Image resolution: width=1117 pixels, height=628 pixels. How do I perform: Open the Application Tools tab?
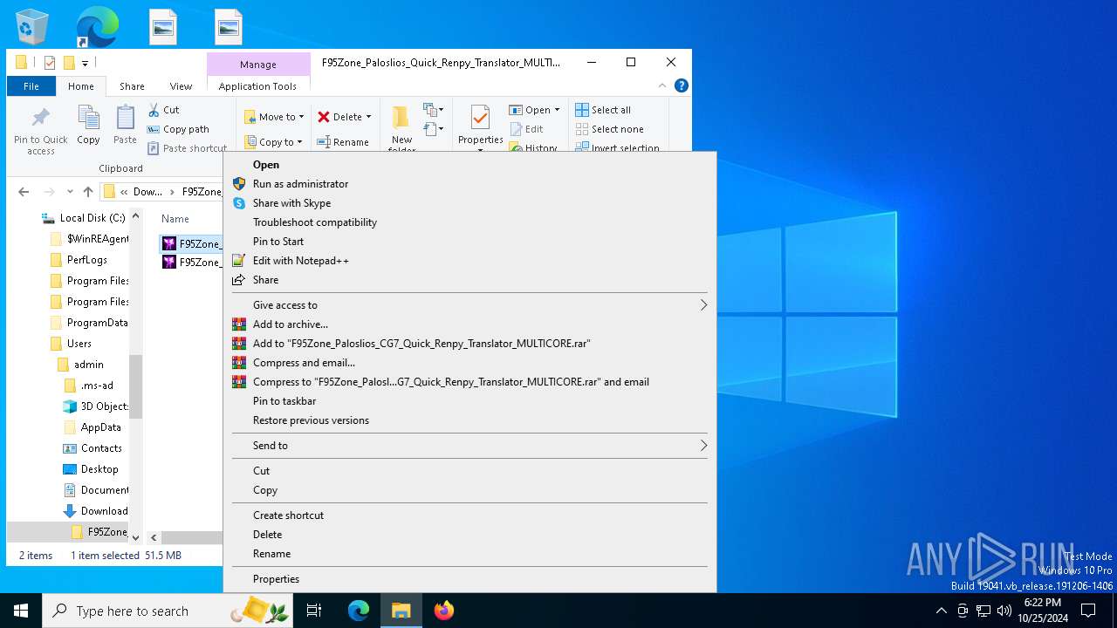(257, 86)
